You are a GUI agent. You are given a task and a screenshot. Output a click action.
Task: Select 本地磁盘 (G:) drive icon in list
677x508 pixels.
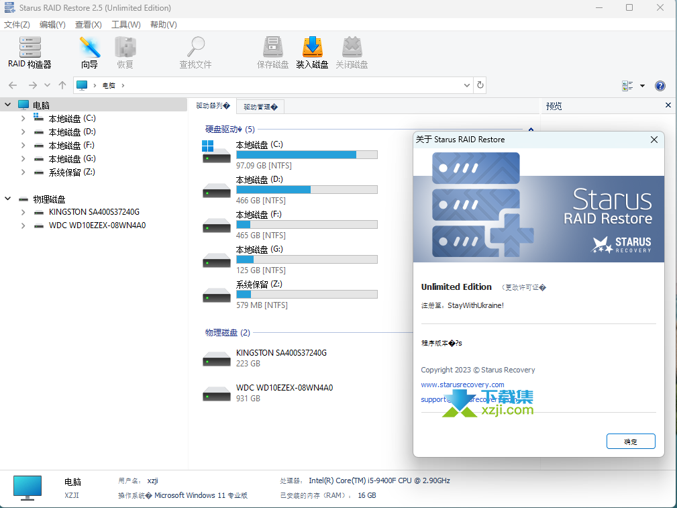click(x=216, y=260)
